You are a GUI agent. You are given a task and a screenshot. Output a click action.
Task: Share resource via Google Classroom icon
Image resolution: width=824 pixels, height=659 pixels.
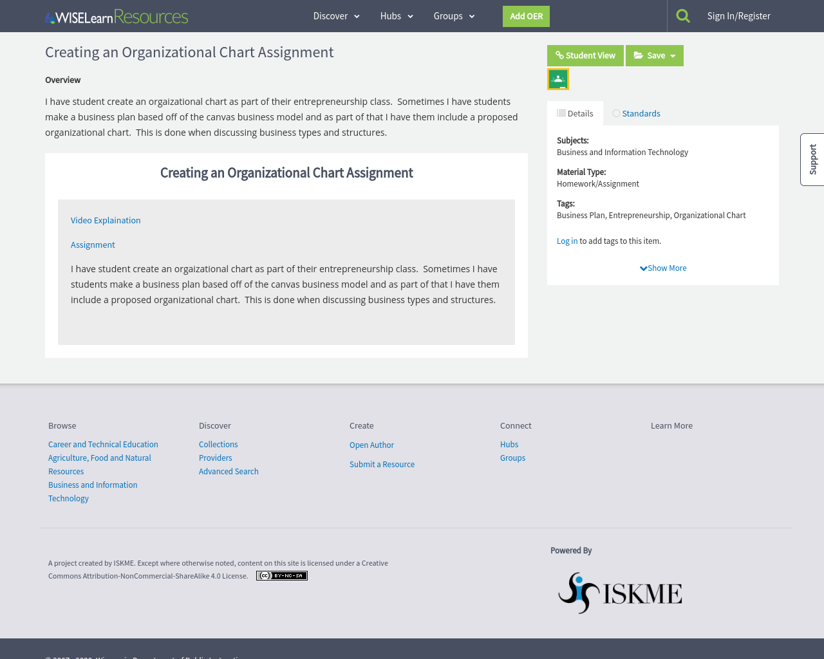pos(557,79)
